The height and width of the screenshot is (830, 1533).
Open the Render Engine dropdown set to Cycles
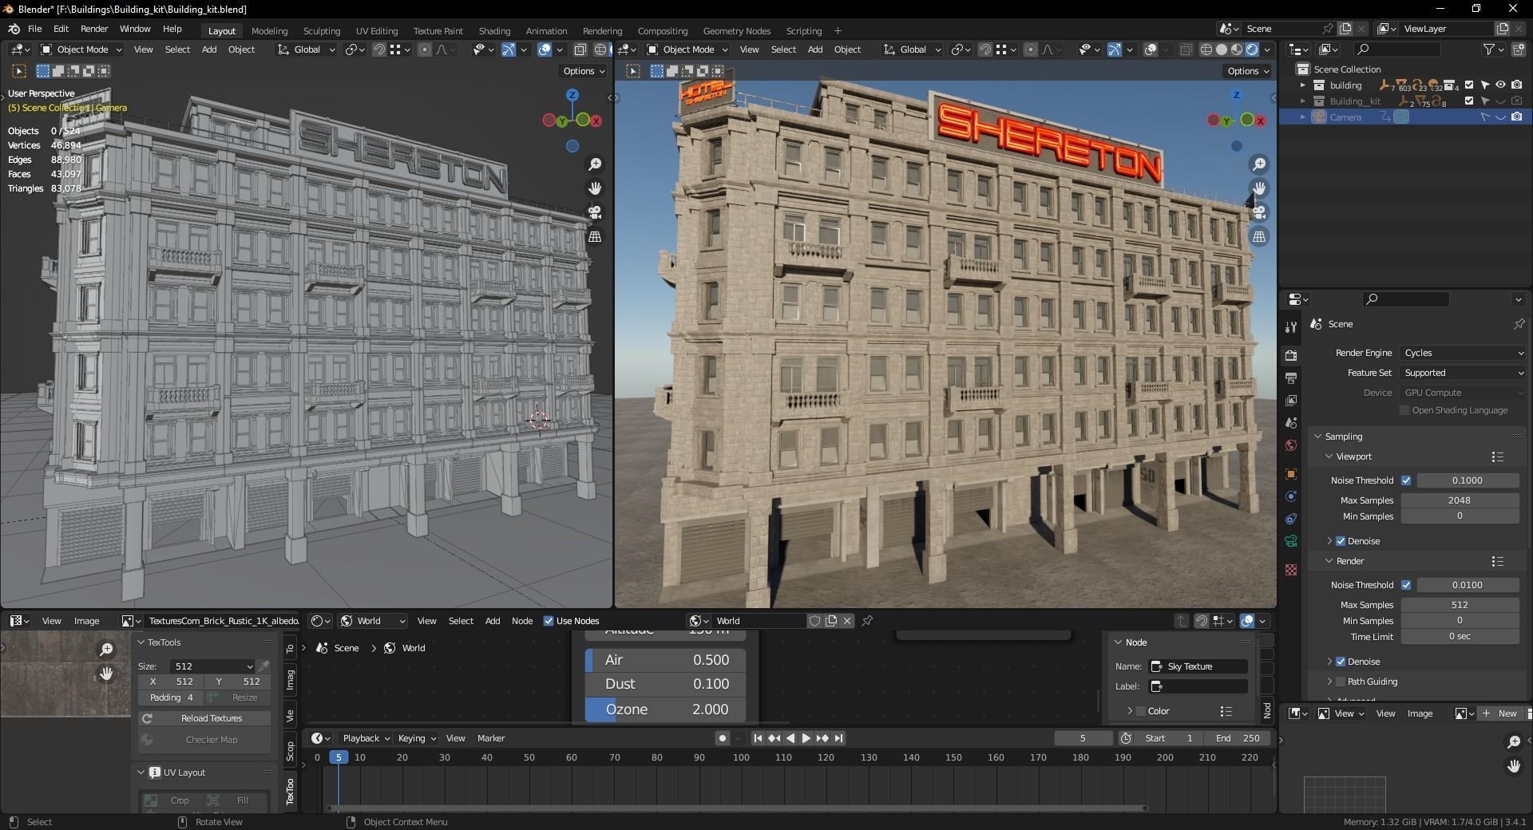(1461, 352)
